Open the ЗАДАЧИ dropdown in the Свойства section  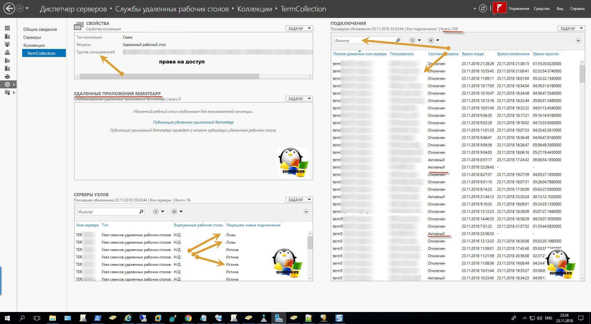pos(299,28)
